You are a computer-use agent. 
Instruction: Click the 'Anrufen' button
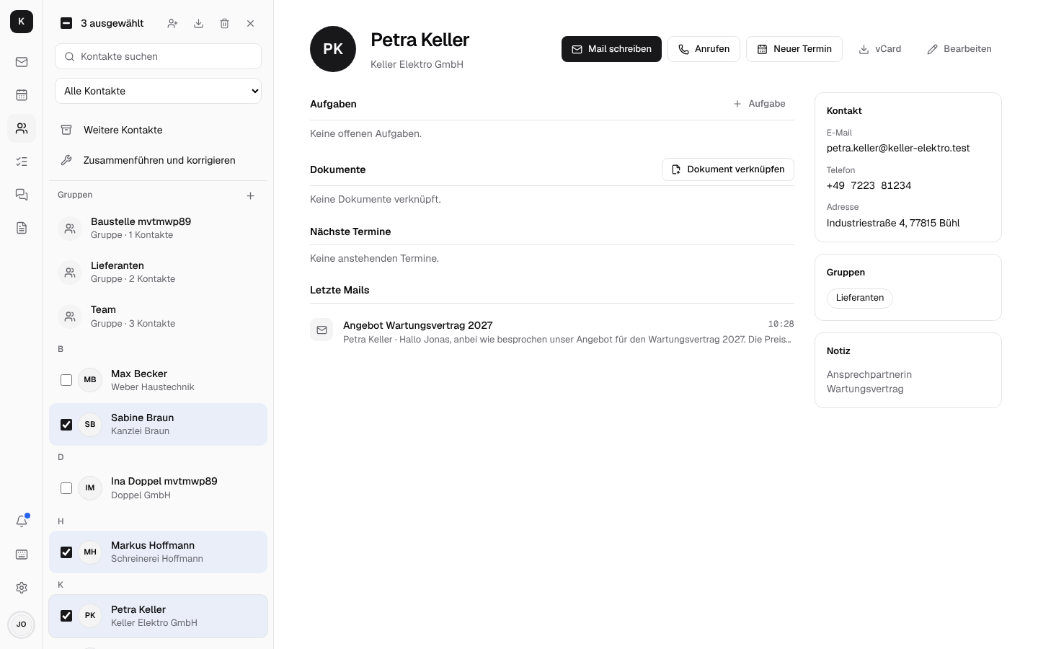704,49
